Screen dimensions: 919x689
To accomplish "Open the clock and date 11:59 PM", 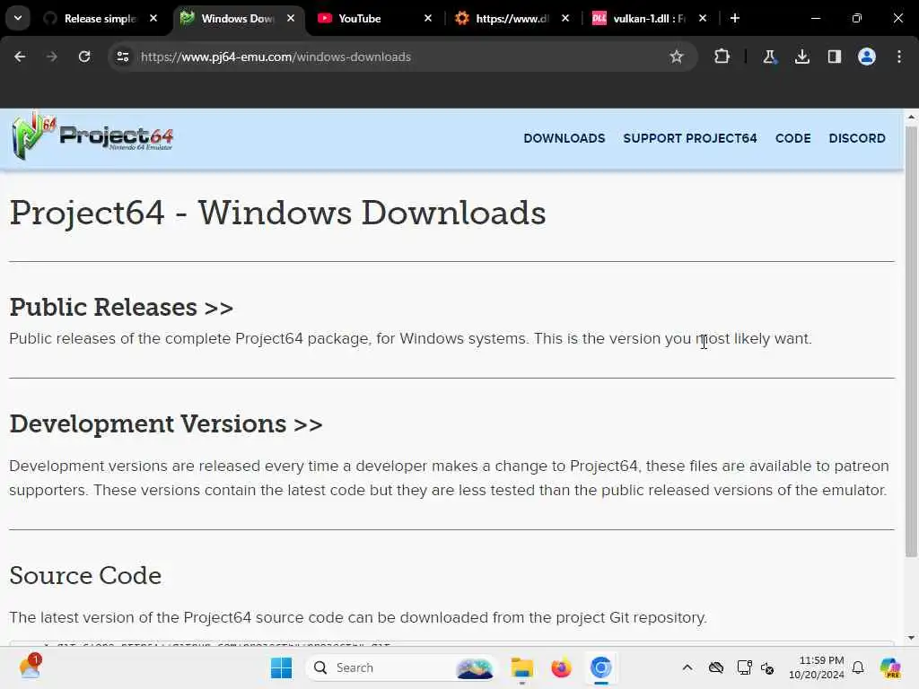I will click(x=817, y=667).
